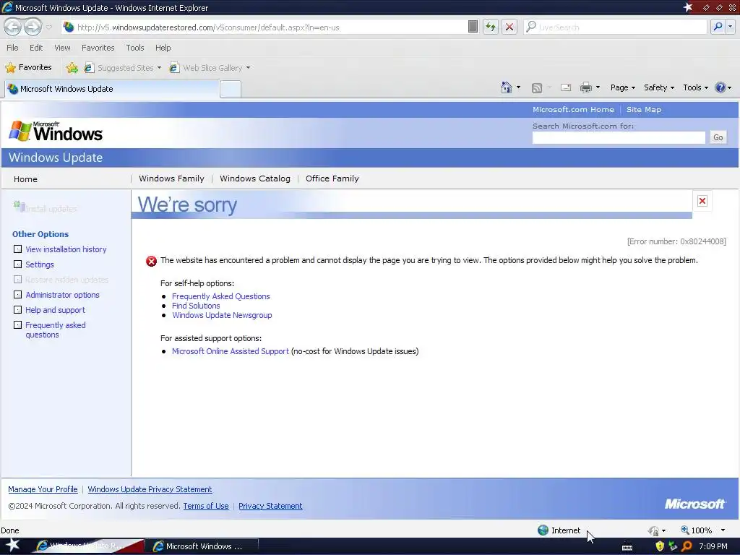Click the Home navigation item
Viewport: 740px width, 555px height.
25,179
